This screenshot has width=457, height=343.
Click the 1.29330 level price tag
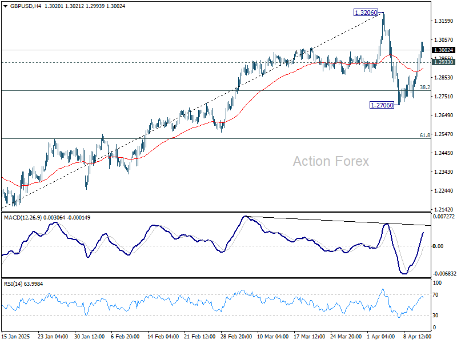coord(444,62)
